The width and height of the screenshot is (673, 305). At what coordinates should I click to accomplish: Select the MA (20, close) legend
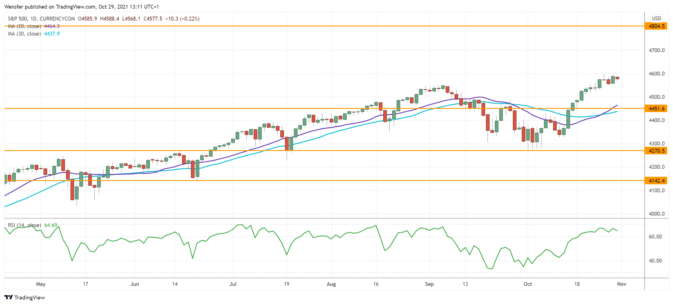pos(24,26)
